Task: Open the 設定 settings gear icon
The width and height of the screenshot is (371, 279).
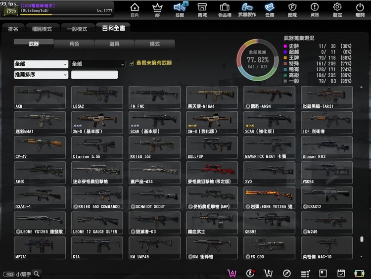Action: click(x=337, y=10)
